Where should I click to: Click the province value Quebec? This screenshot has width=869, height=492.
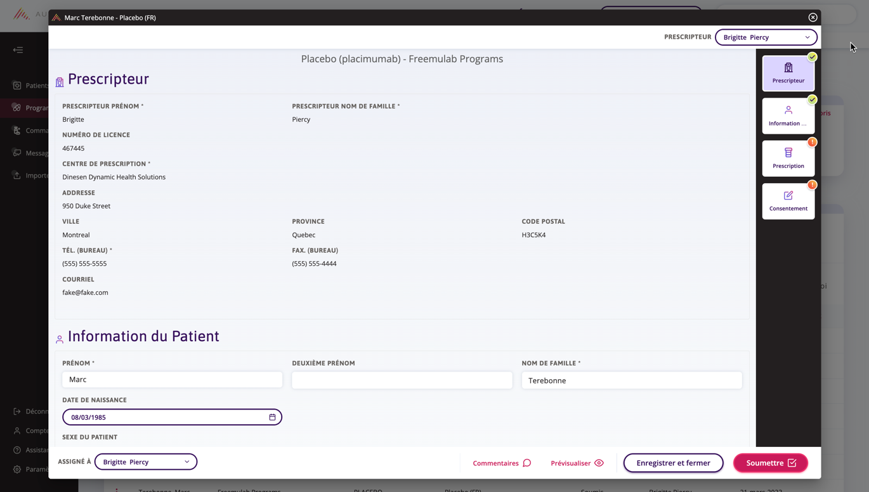[303, 235]
